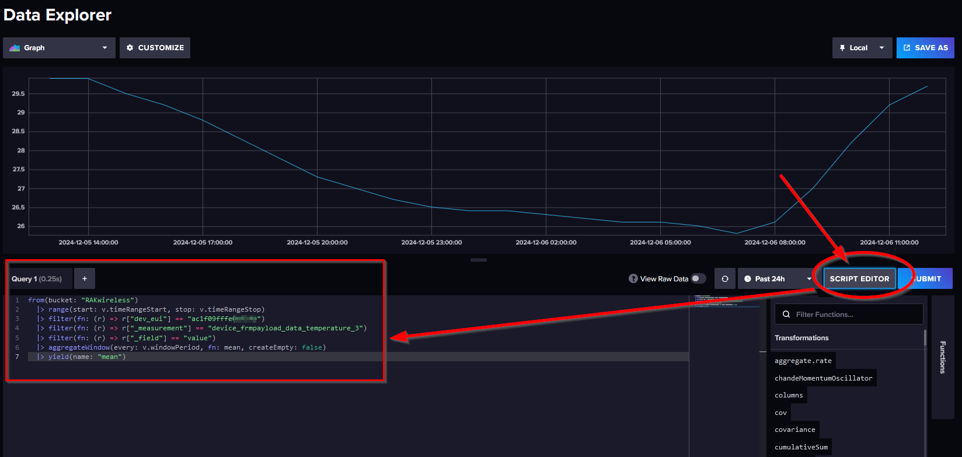The height and width of the screenshot is (457, 962).
Task: Click the question mark help icon
Action: tap(633, 279)
